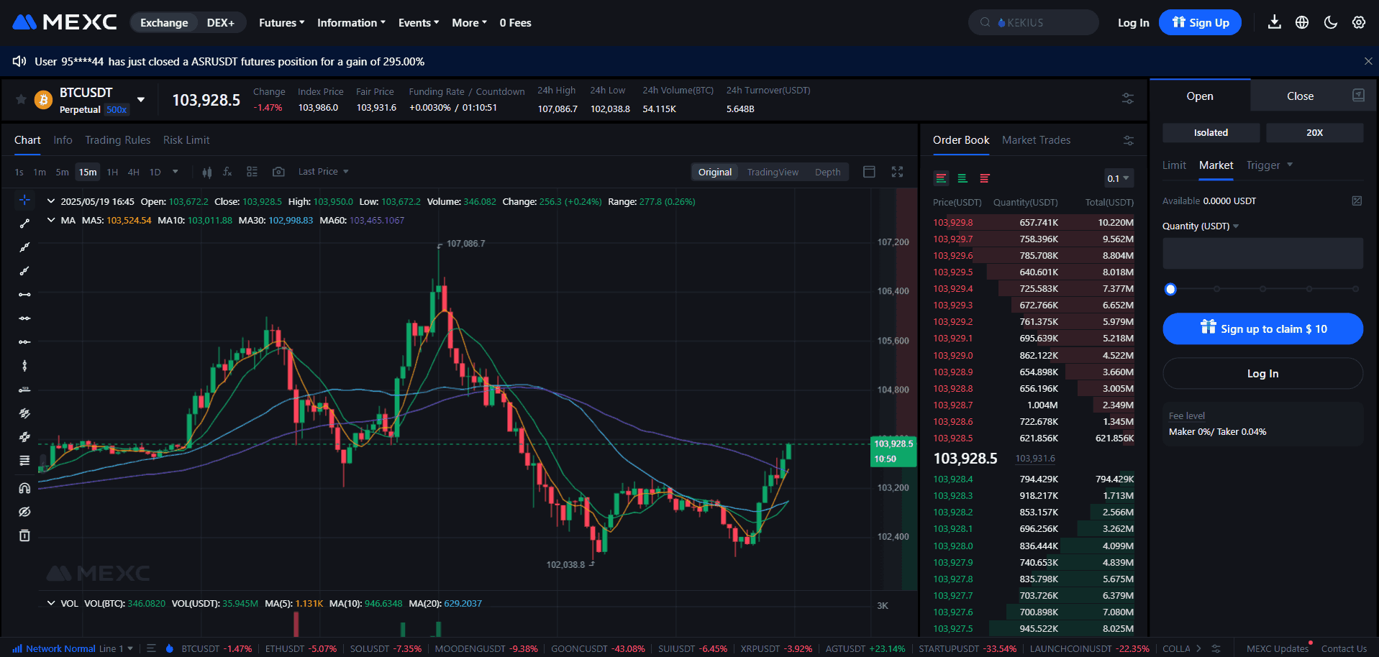Show sell orders only in order book

pyautogui.click(x=984, y=178)
